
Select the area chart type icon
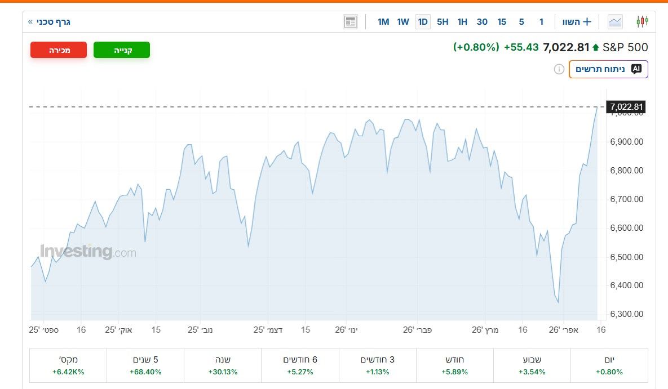[615, 22]
